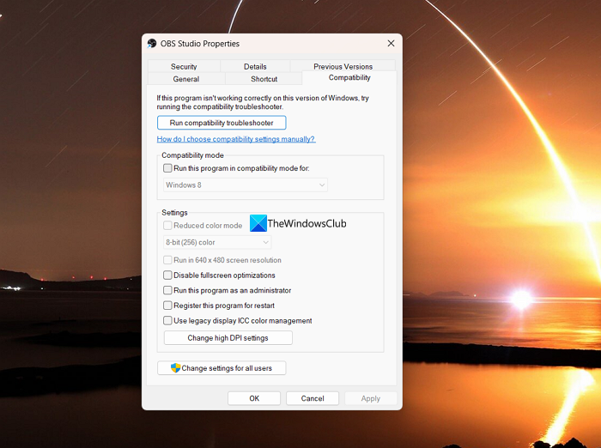
Task: Go to the Previous Versions tab
Action: coord(343,66)
